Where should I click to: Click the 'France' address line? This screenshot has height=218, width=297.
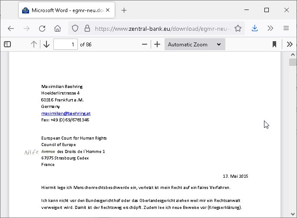tap(48, 165)
